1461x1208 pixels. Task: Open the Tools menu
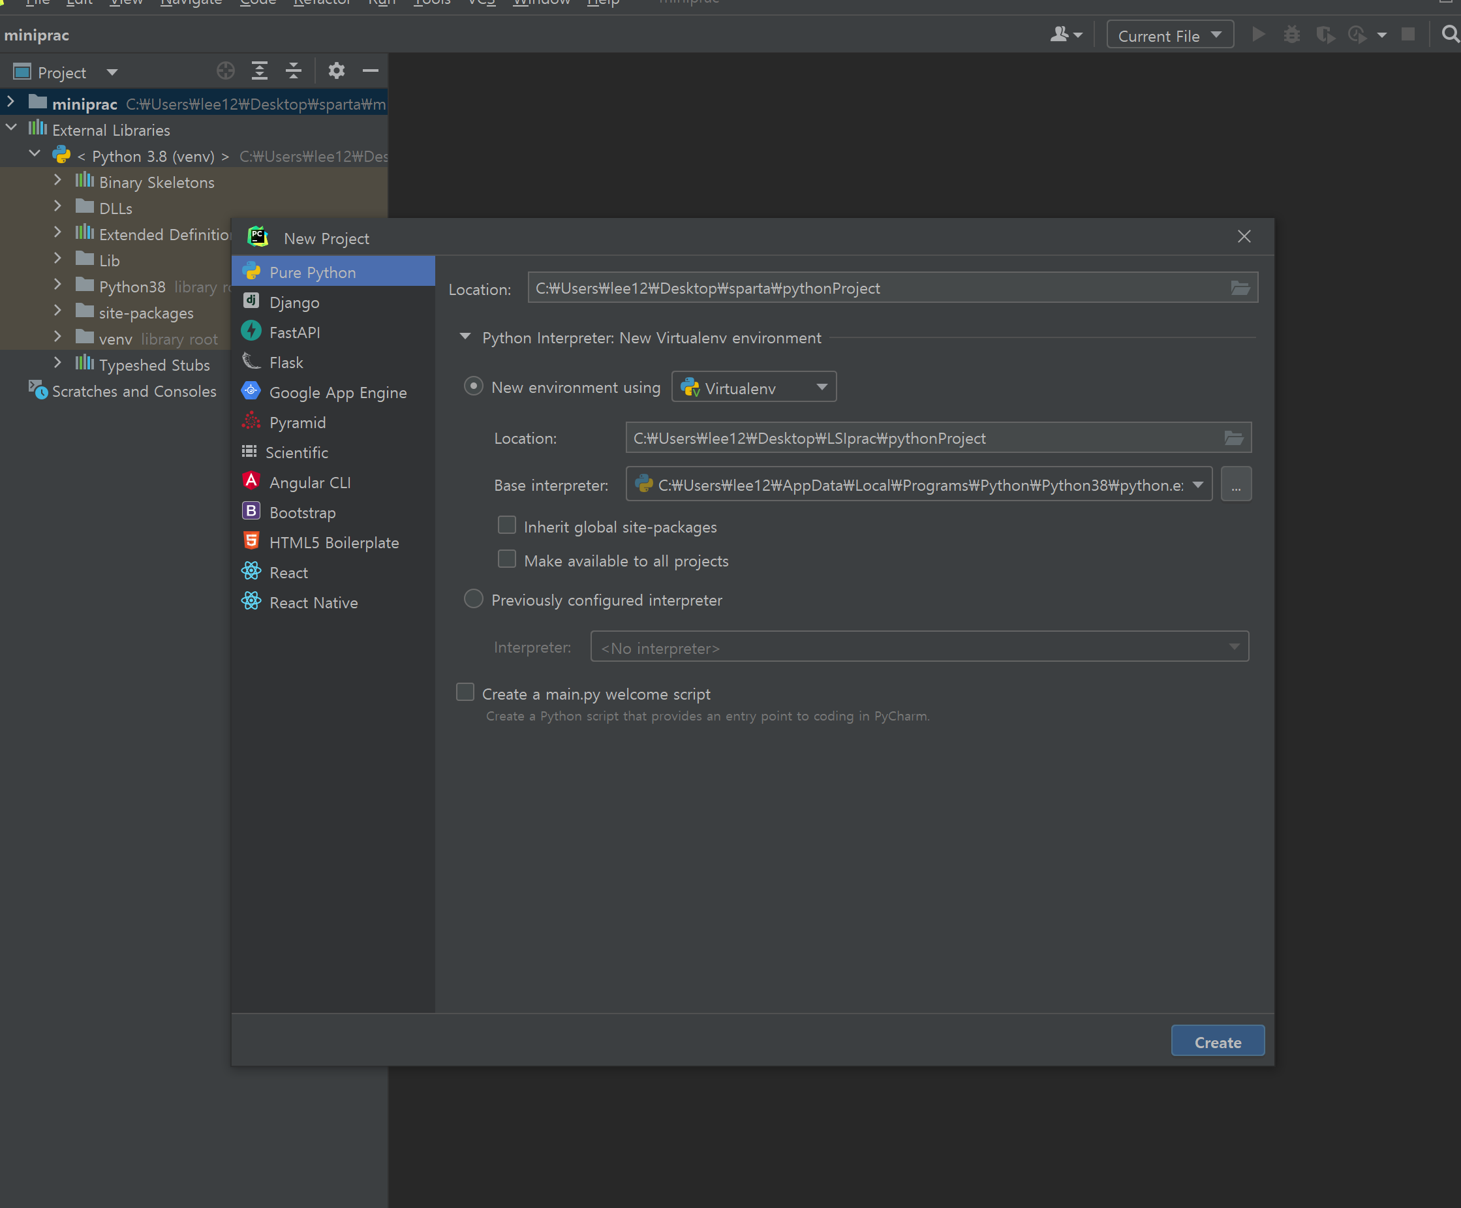(x=432, y=3)
